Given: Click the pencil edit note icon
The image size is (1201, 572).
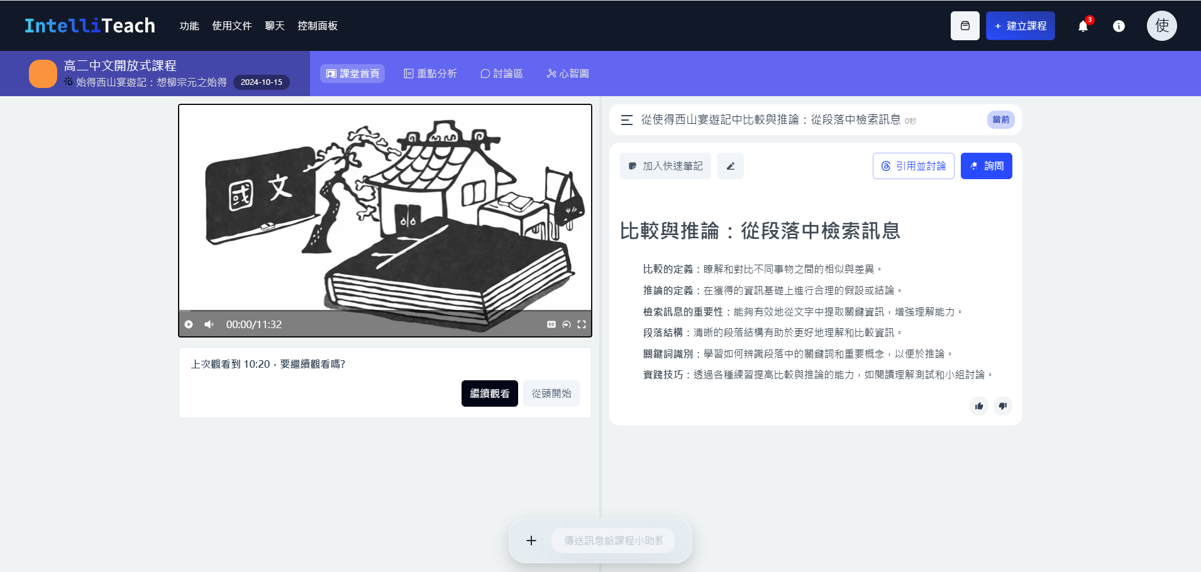Looking at the screenshot, I should pos(730,167).
